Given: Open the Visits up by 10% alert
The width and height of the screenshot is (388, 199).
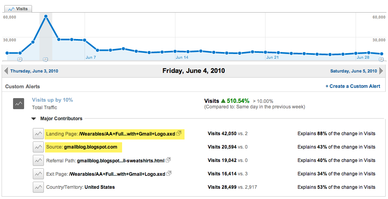Looking at the screenshot, I should click(53, 100).
